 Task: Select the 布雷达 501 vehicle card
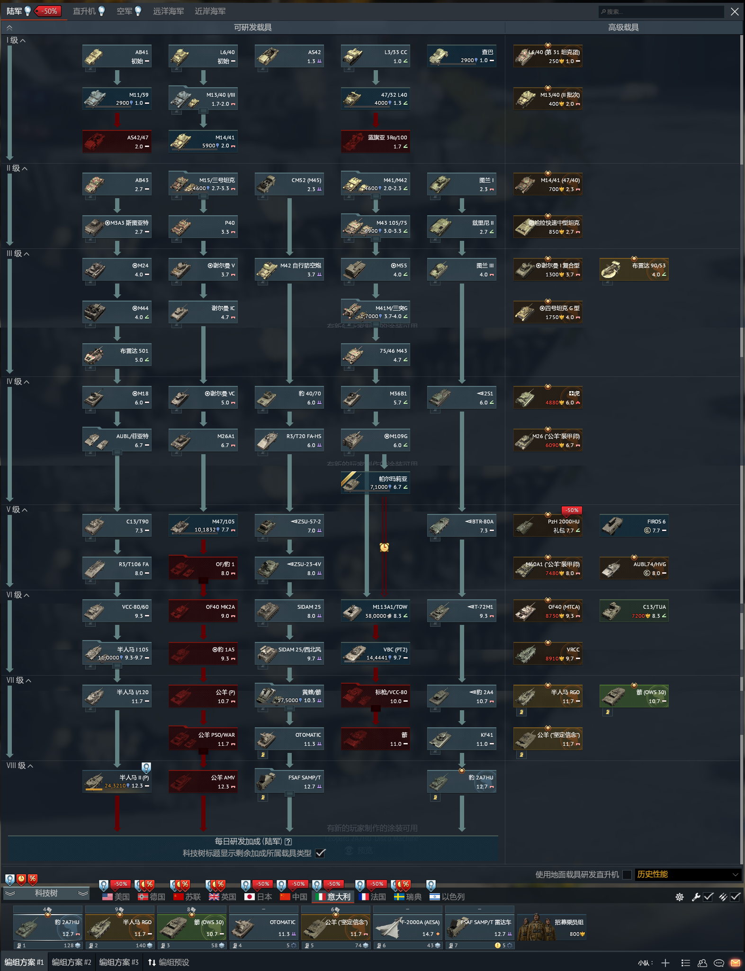pyautogui.click(x=117, y=355)
